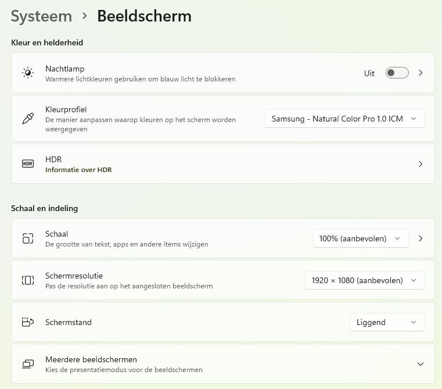Expand the Meerdere beeldschermen section
Viewport: 442px width, 389px height.
click(x=421, y=364)
